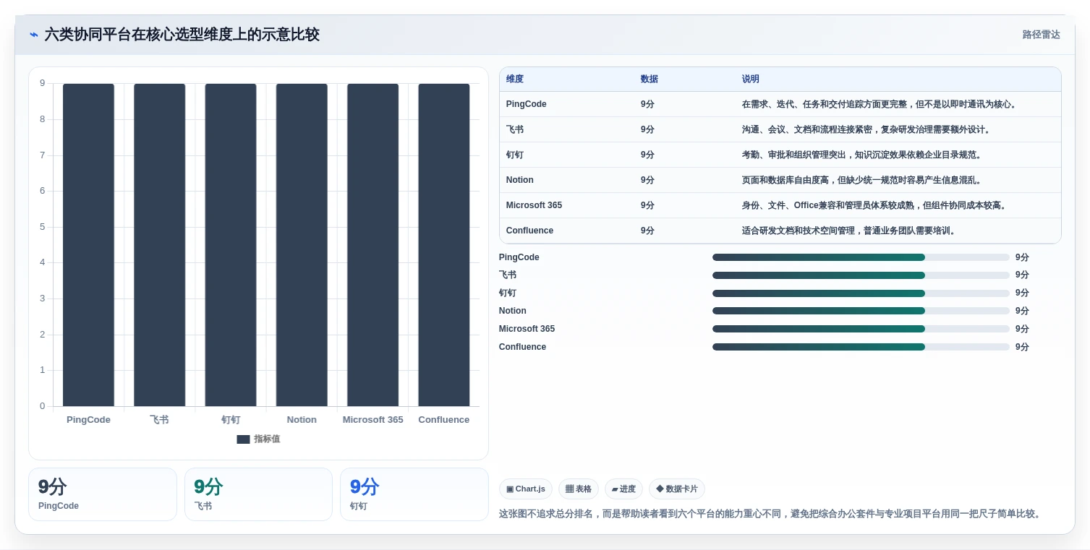
Task: Click the Confluence x-axis label
Action: pyautogui.click(x=444, y=420)
